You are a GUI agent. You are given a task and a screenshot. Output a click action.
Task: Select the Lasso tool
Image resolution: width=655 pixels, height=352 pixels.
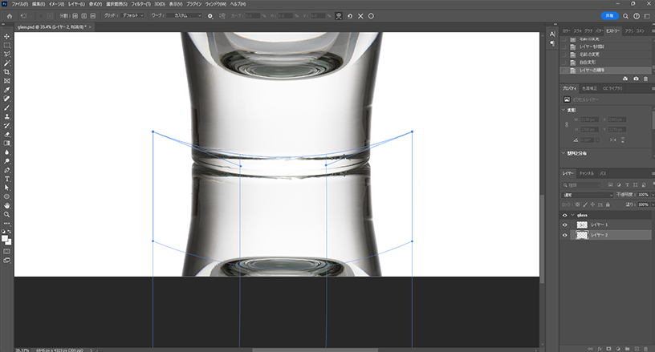click(x=6, y=55)
